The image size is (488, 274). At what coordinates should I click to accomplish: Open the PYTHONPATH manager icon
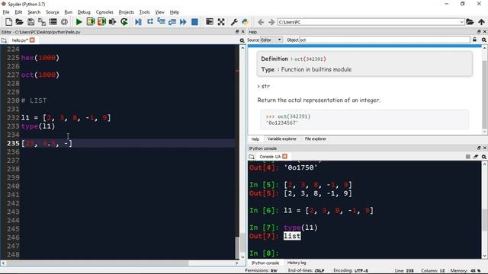click(x=246, y=22)
